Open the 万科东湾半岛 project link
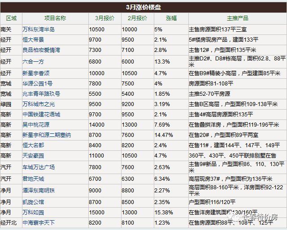The width and height of the screenshot is (287, 230). coord(39,30)
